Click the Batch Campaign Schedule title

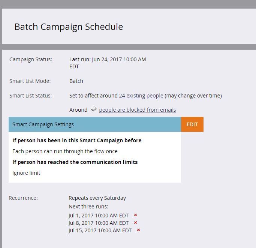click(69, 27)
